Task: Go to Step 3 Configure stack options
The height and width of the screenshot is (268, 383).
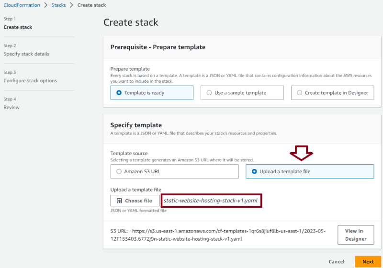Action: click(30, 80)
